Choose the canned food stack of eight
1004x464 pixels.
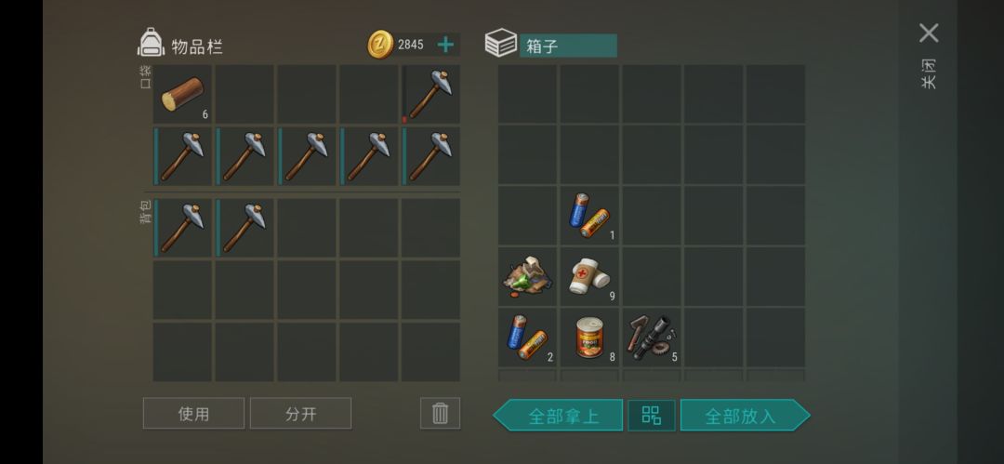(589, 338)
